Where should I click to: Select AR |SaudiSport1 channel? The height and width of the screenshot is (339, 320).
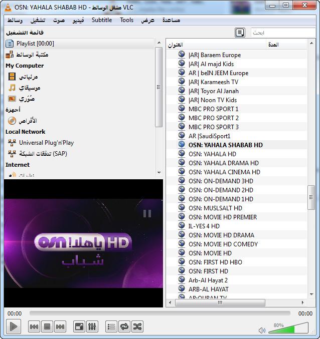(237, 136)
